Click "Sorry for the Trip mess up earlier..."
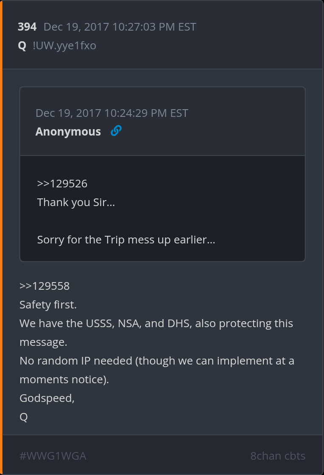Image resolution: width=324 pixels, height=475 pixels. point(126,240)
